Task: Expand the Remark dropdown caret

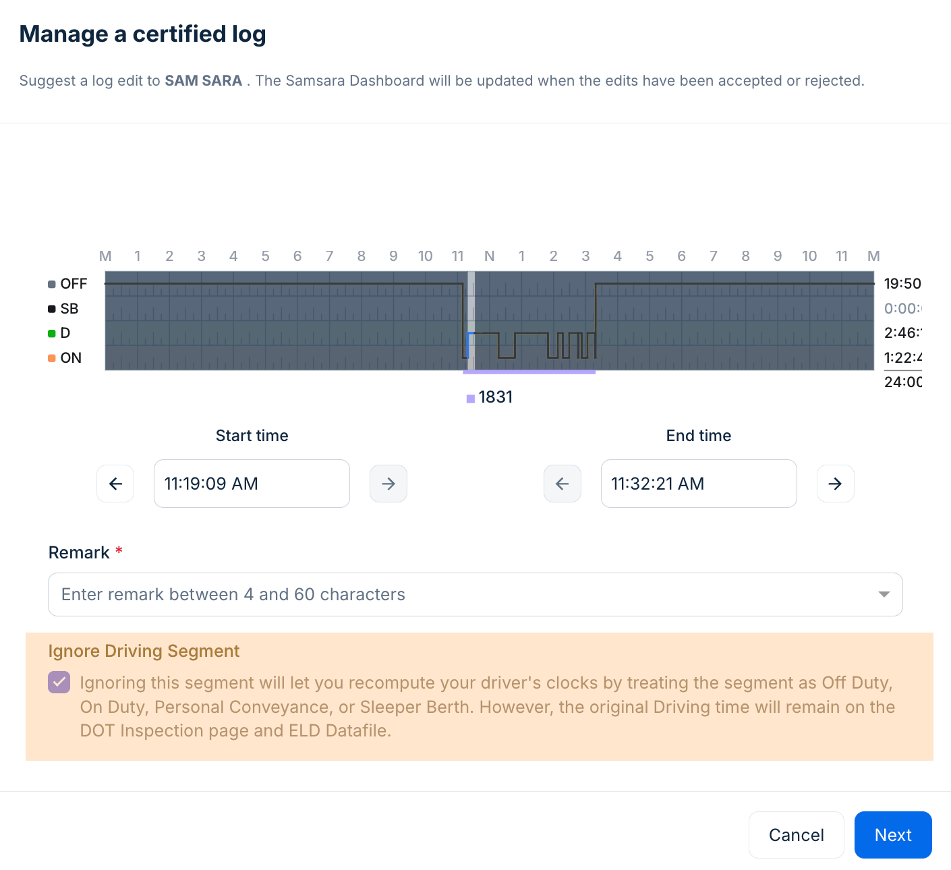Action: point(884,594)
